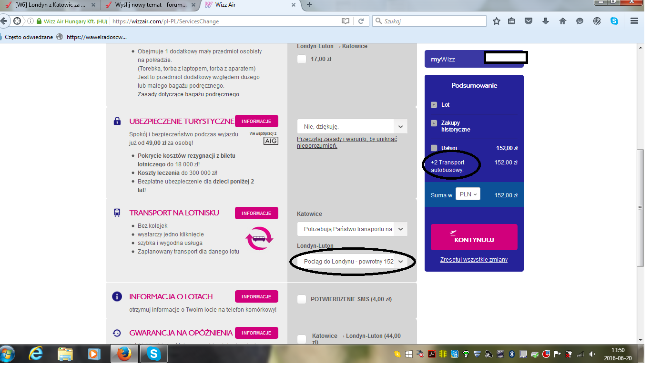Go back with the browser back arrow
The width and height of the screenshot is (651, 366).
(5, 21)
